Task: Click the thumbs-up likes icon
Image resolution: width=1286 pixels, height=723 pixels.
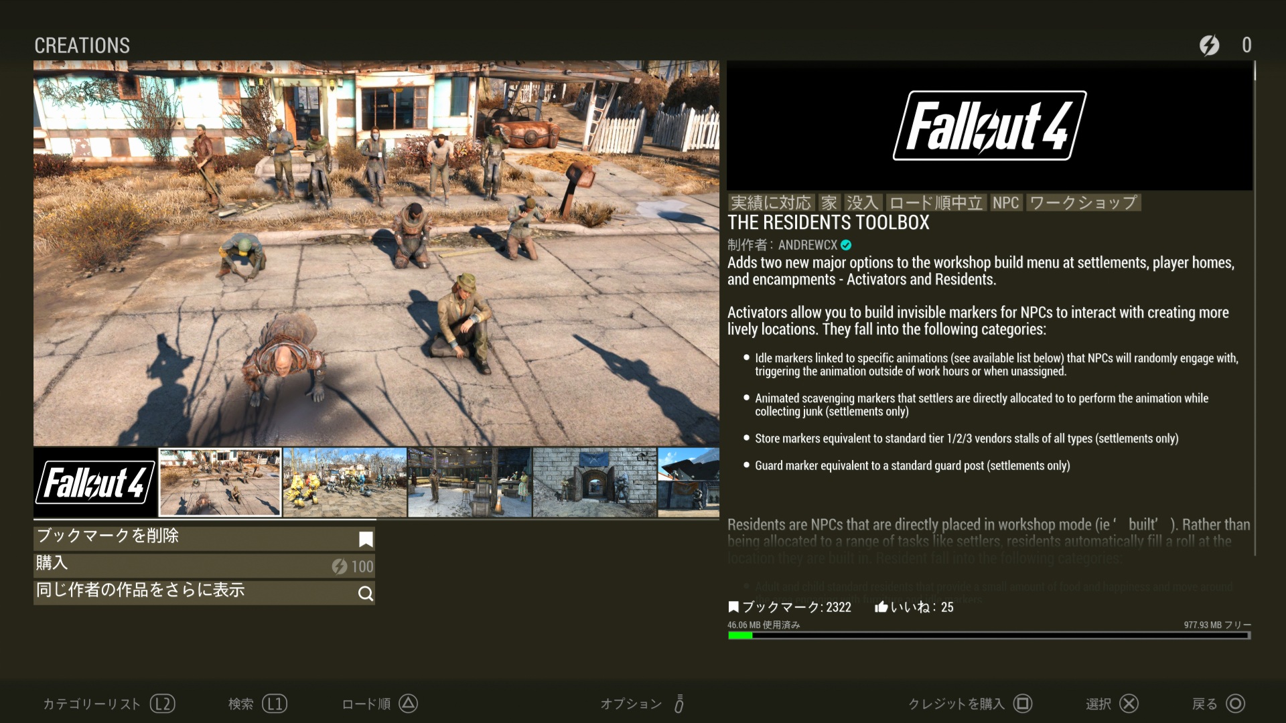Action: click(x=881, y=607)
